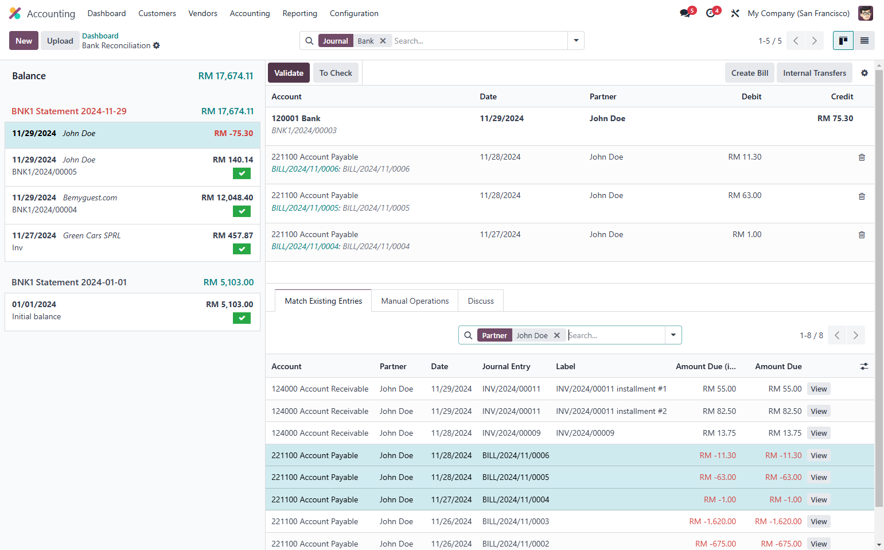
Task: Mark the transaction To Check
Action: pyautogui.click(x=336, y=73)
